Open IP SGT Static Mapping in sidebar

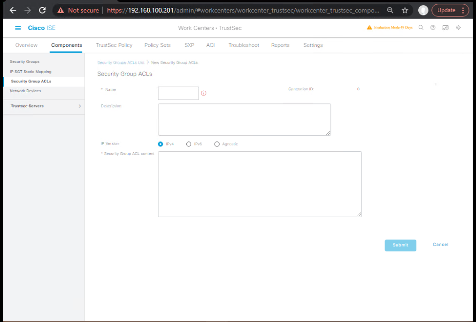pos(31,72)
